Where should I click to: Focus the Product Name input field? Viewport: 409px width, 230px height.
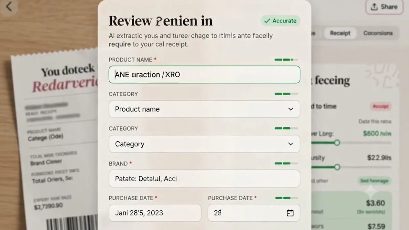(204, 75)
